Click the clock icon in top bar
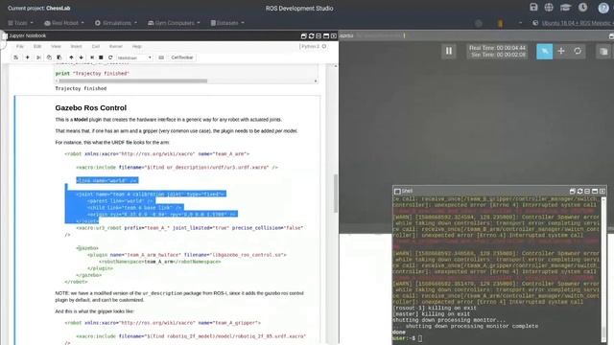 [582, 7]
